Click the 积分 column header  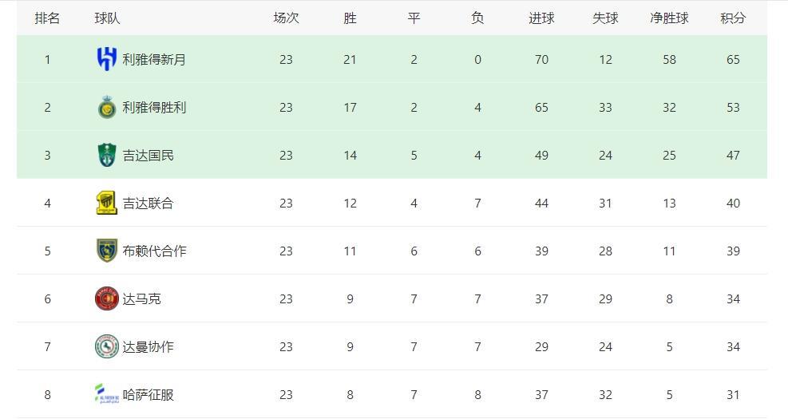coord(733,18)
